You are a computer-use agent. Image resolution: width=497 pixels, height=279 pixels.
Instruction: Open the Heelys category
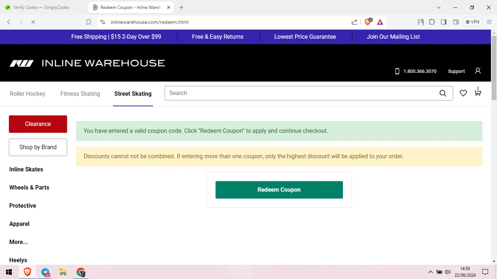tap(18, 260)
